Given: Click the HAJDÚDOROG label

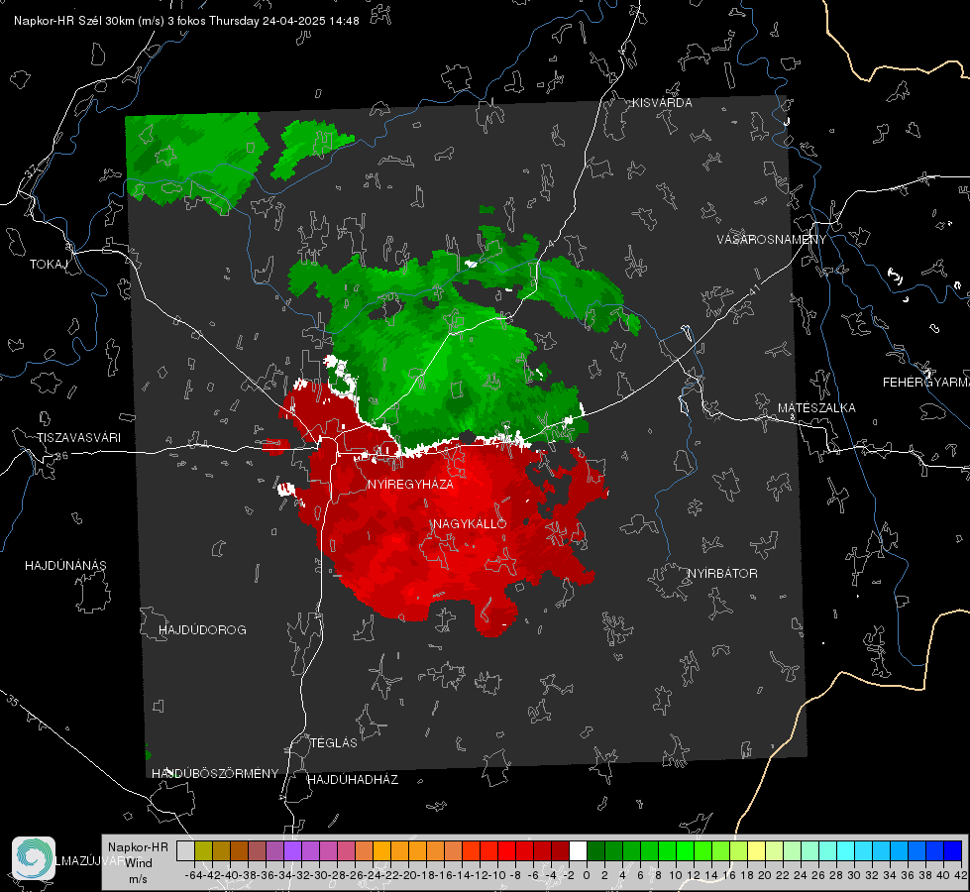Looking at the screenshot, I should click(202, 630).
